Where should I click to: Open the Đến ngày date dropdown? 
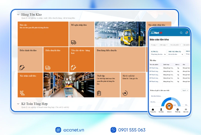click(x=164, y=45)
